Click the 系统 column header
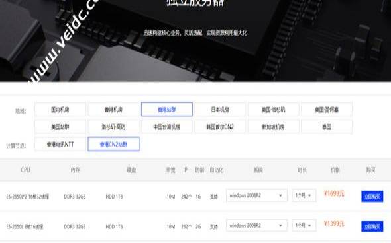This screenshot has width=391, height=243. (x=258, y=170)
